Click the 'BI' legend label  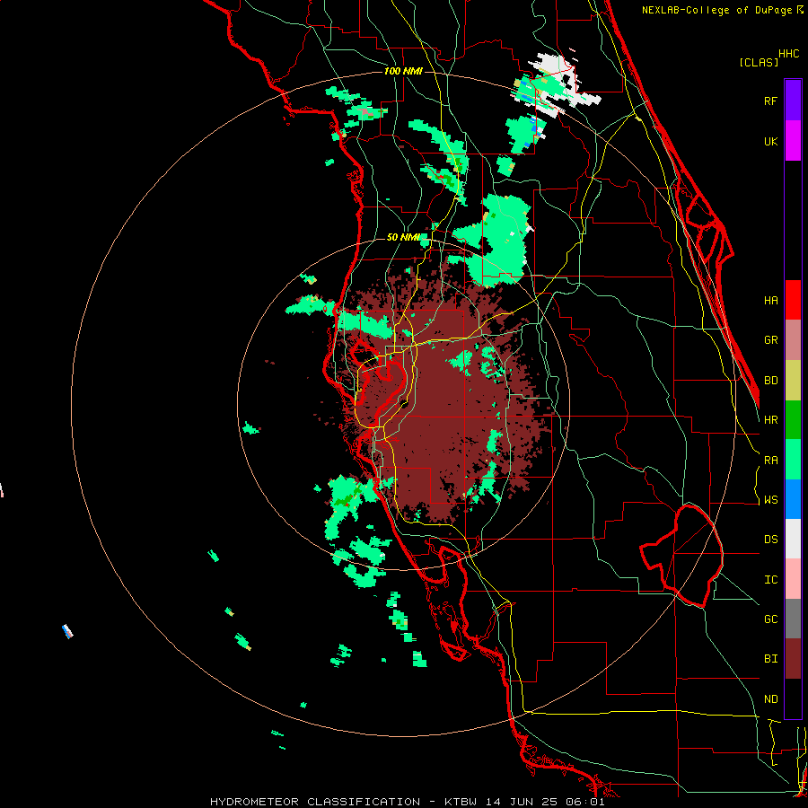tap(770, 659)
